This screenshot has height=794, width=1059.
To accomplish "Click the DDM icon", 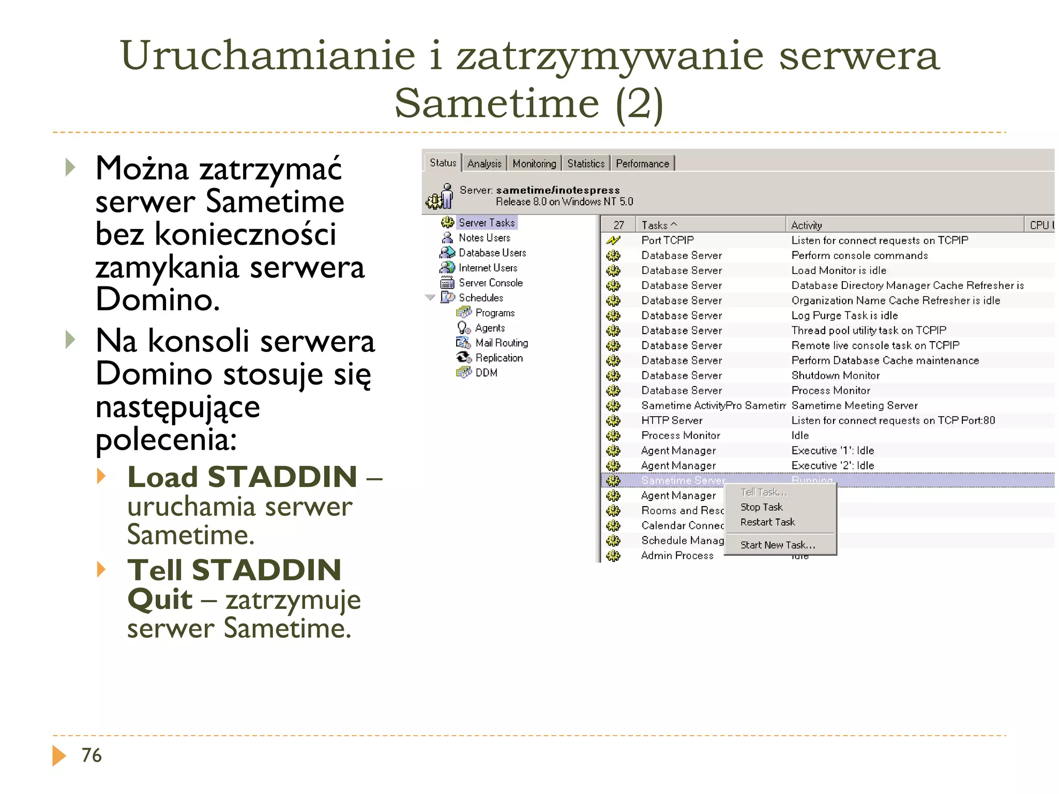I will (x=464, y=373).
